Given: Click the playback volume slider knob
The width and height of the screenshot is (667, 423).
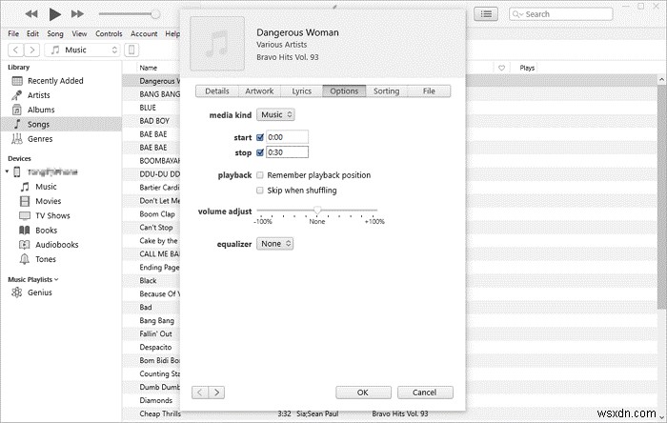Looking at the screenshot, I should coord(155,14).
